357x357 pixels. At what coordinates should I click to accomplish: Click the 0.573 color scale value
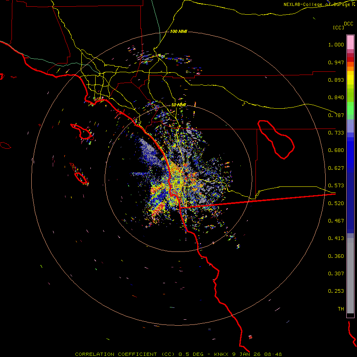pos(336,186)
